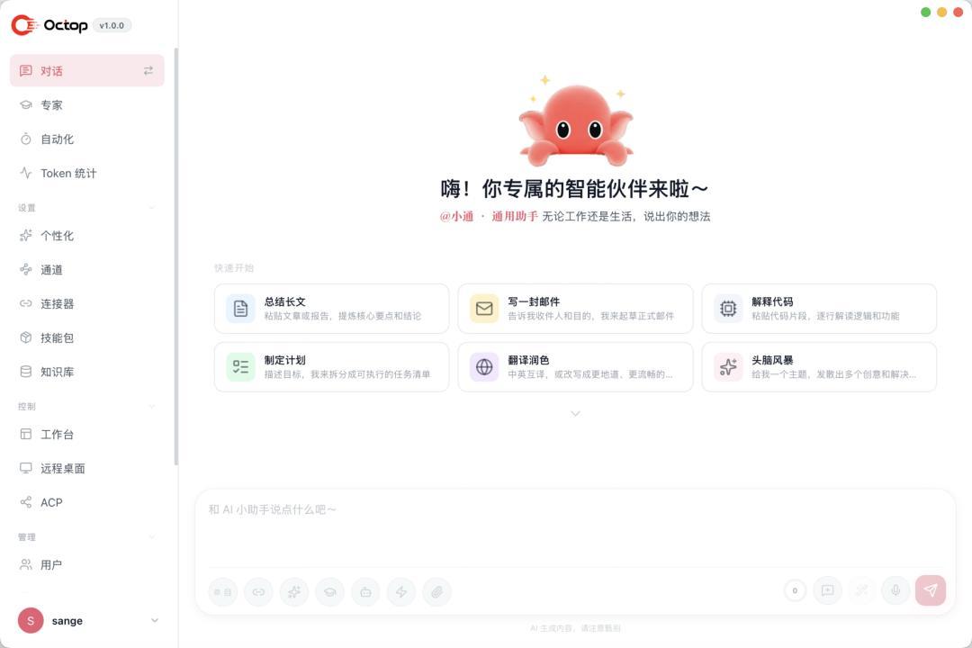Click the database icon beside 知识库
The height and width of the screenshot is (648, 972).
[25, 372]
